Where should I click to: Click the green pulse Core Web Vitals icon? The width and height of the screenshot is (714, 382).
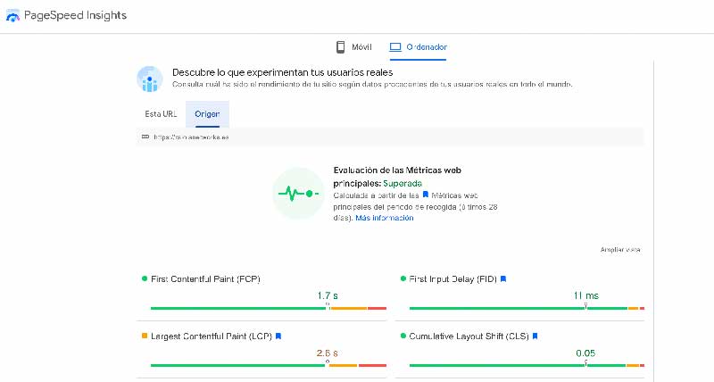pos(297,193)
